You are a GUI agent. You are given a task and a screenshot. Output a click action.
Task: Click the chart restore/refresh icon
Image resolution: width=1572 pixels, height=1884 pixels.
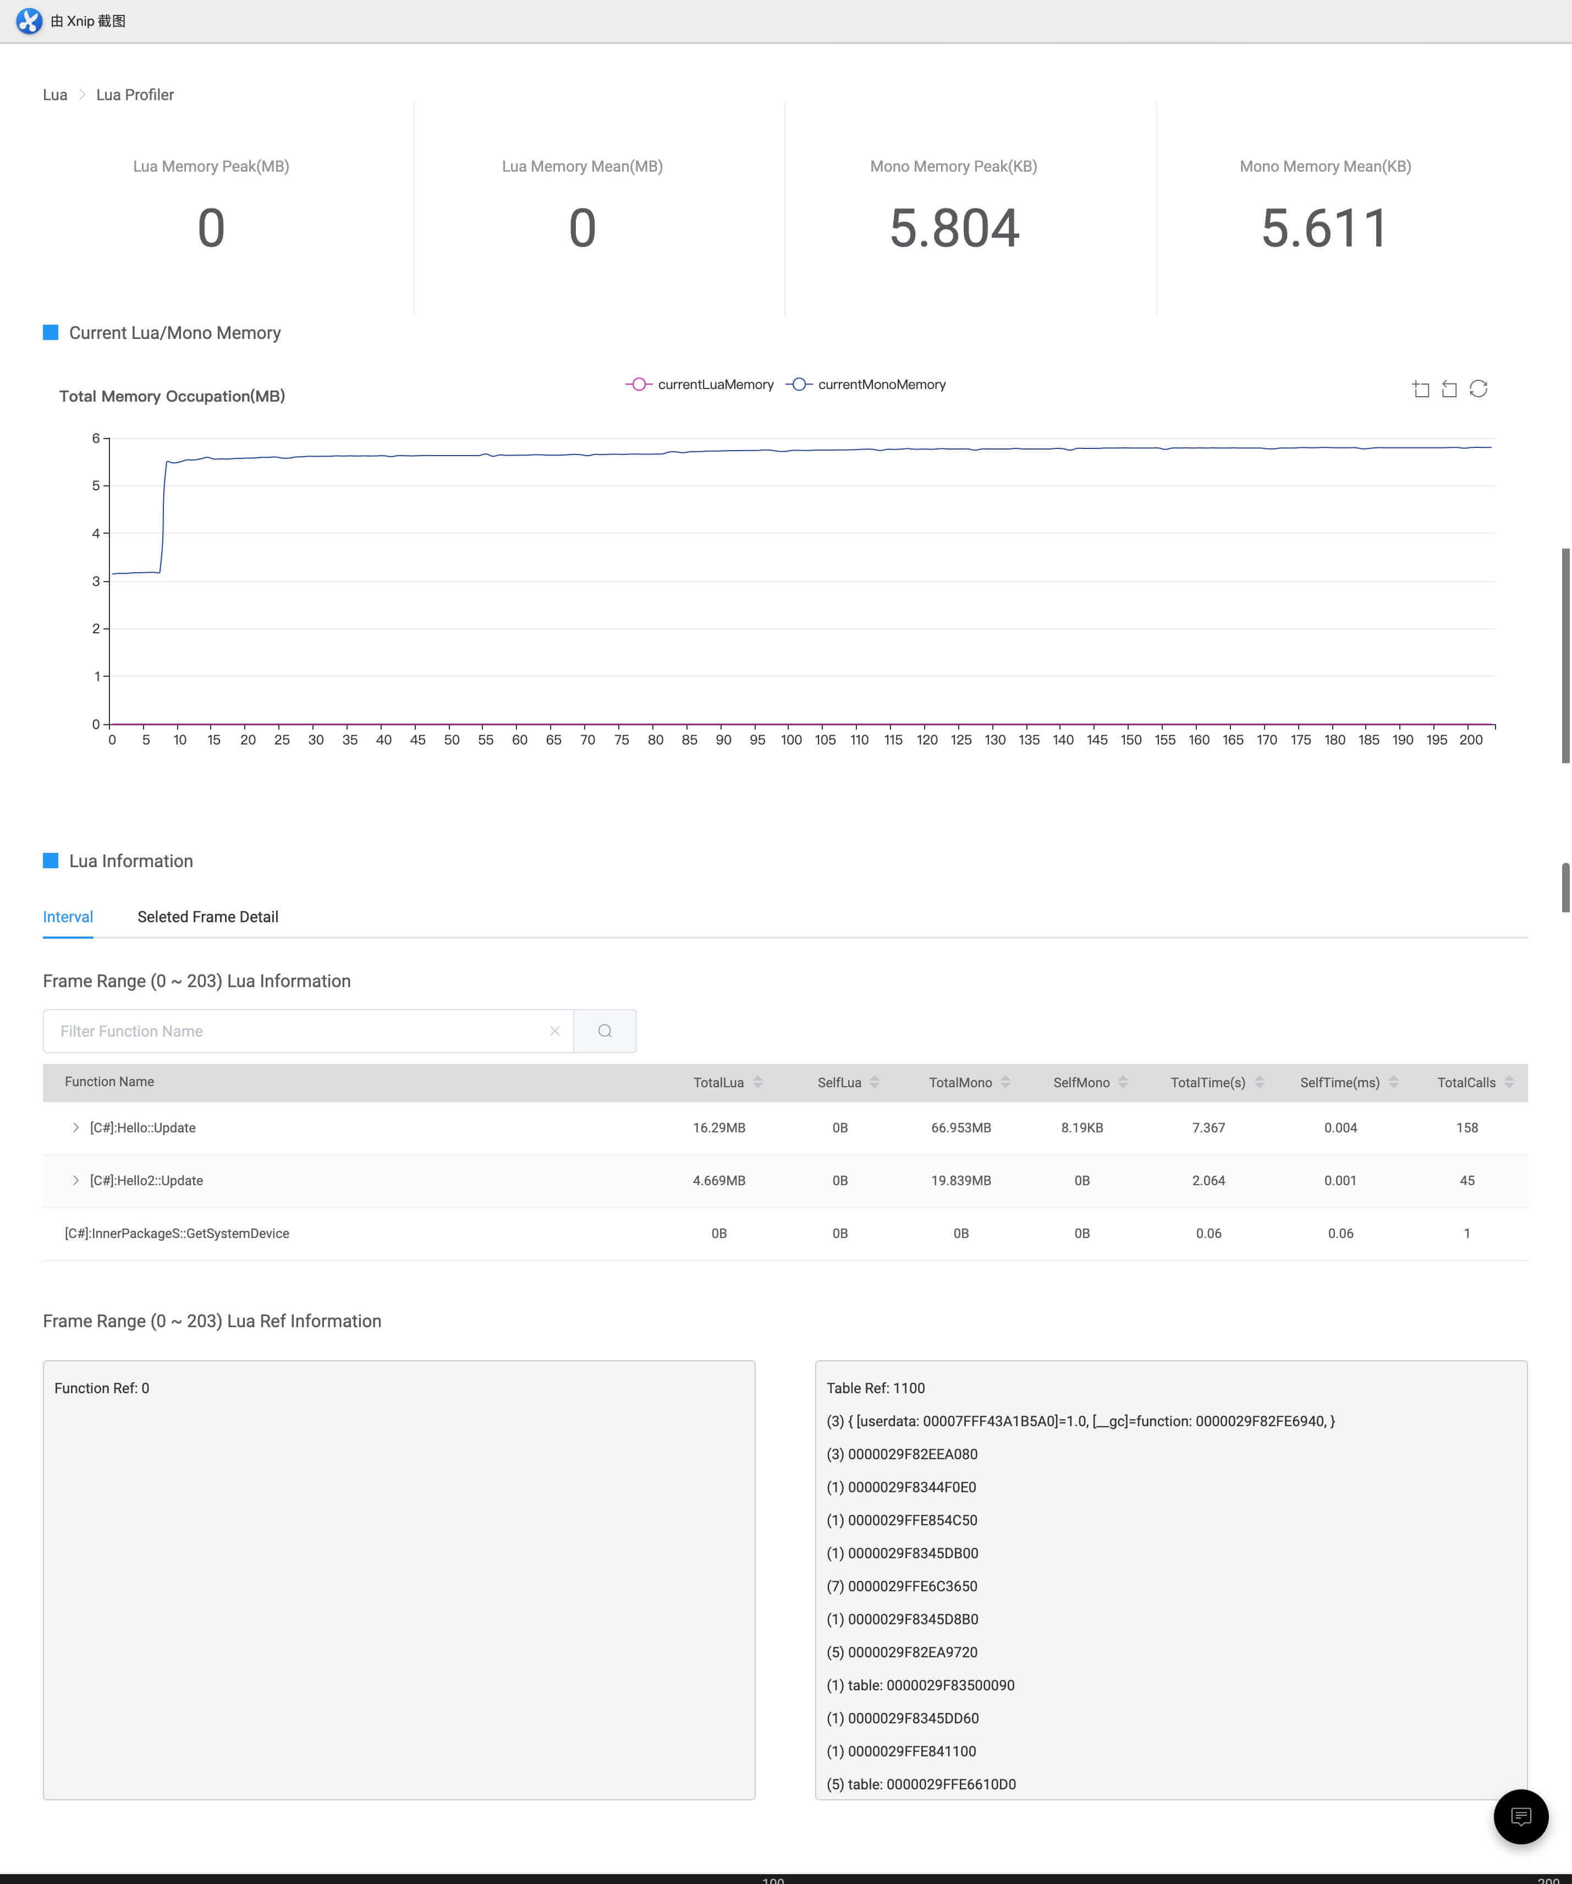1478,388
